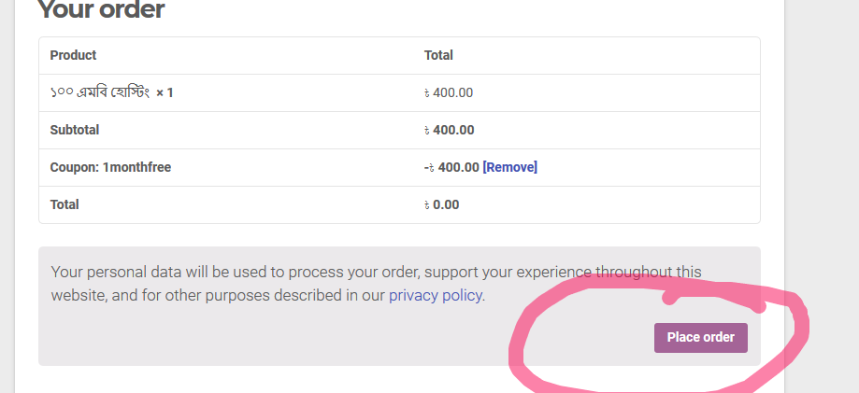The height and width of the screenshot is (393, 859).
Task: Click the Your order heading
Action: 101,11
